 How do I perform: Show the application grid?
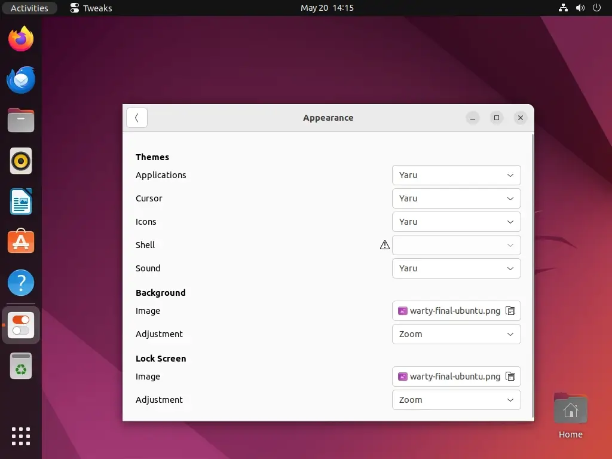pyautogui.click(x=20, y=436)
